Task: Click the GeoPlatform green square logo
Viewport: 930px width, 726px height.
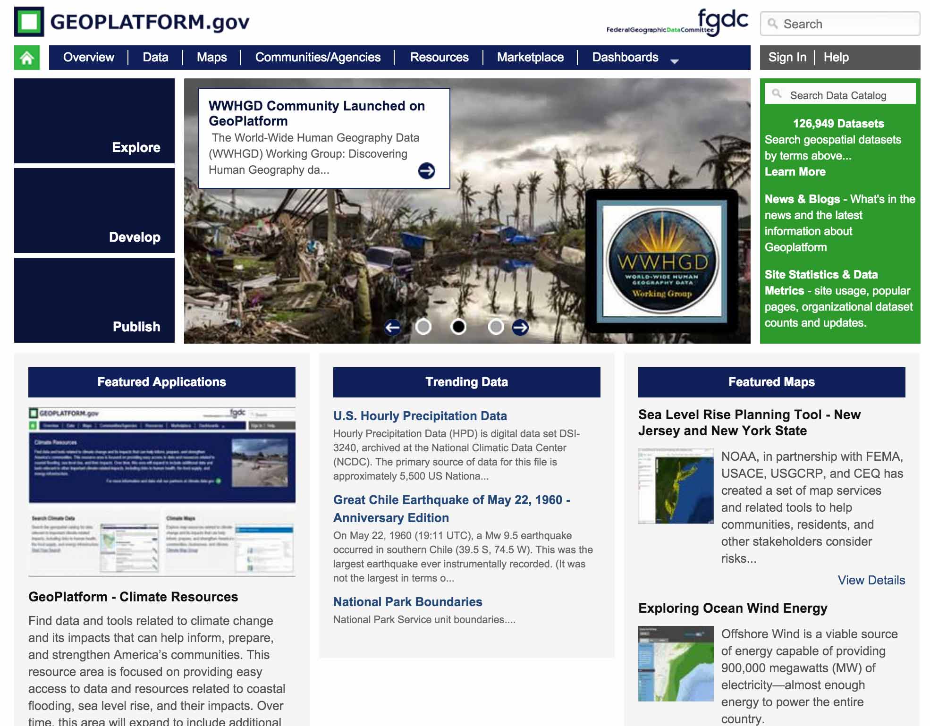Action: 29,22
